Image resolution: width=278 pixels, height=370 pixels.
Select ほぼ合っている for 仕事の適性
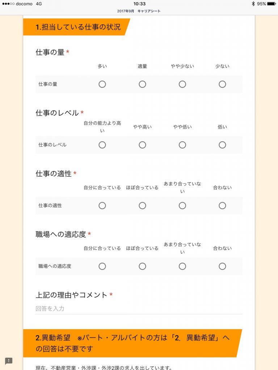pos(142,206)
